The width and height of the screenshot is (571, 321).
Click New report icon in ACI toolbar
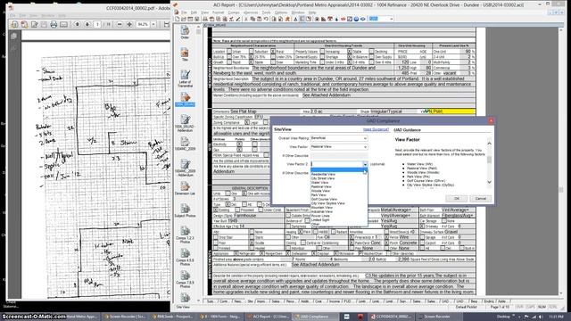click(x=178, y=19)
